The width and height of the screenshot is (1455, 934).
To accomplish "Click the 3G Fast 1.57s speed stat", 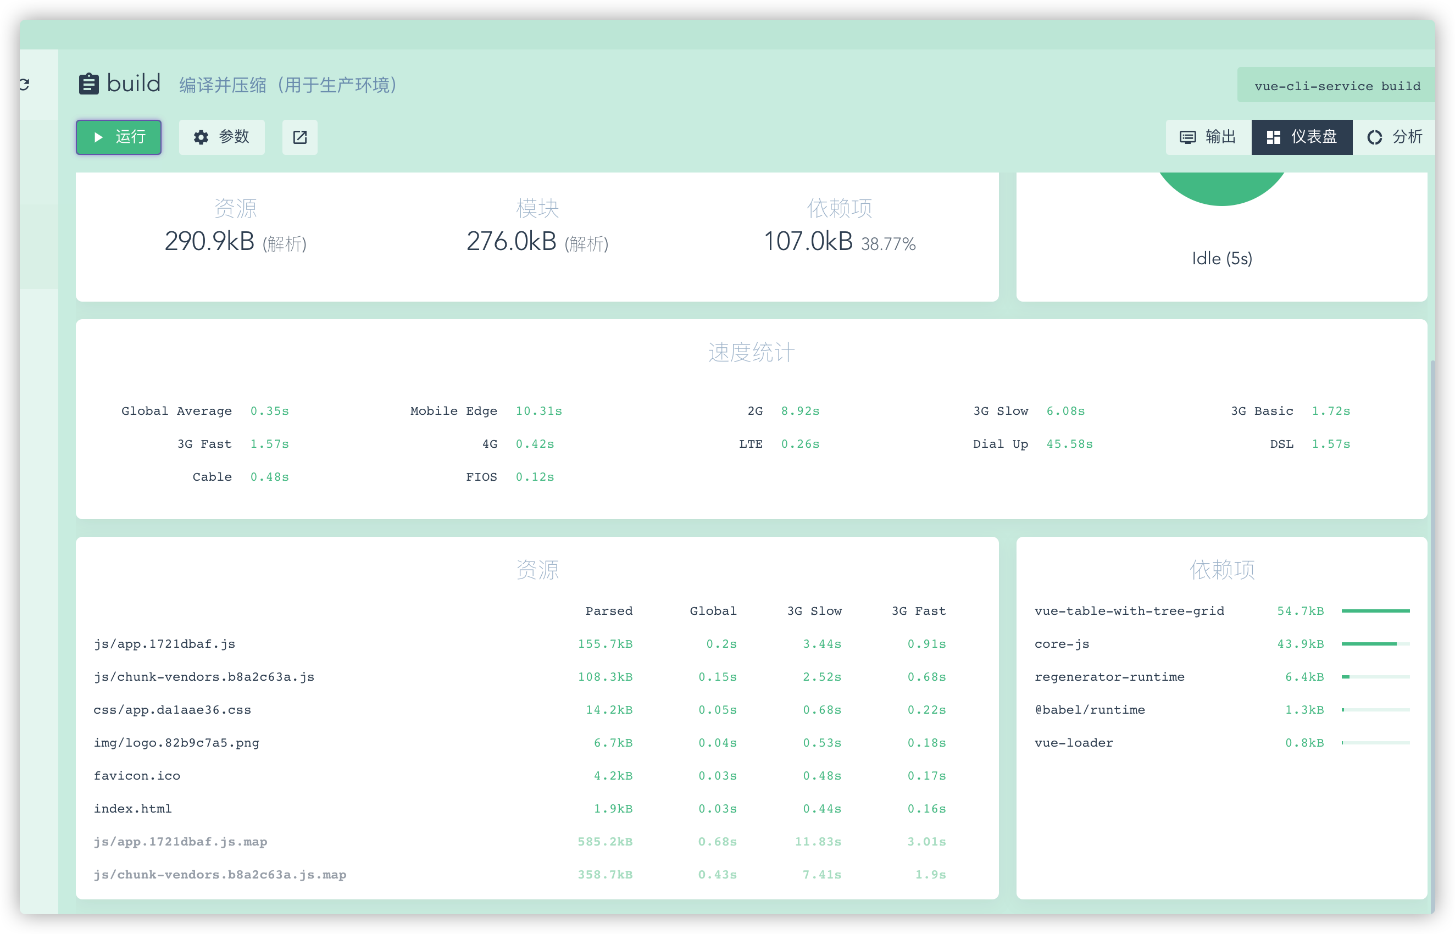I will click(269, 444).
